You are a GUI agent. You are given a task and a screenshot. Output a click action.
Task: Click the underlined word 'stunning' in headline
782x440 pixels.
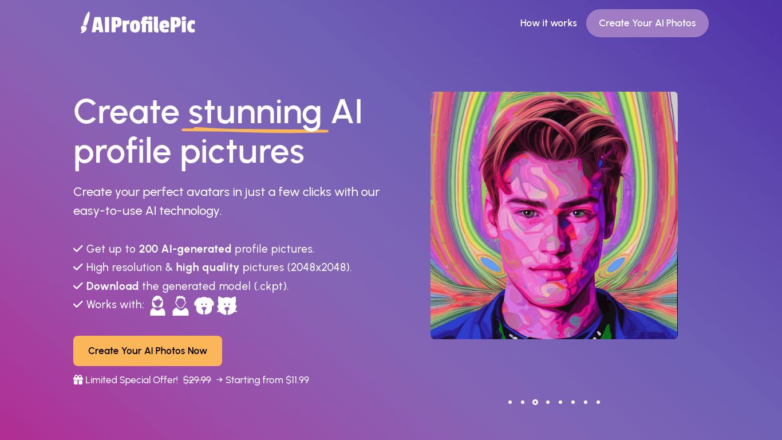(x=255, y=112)
